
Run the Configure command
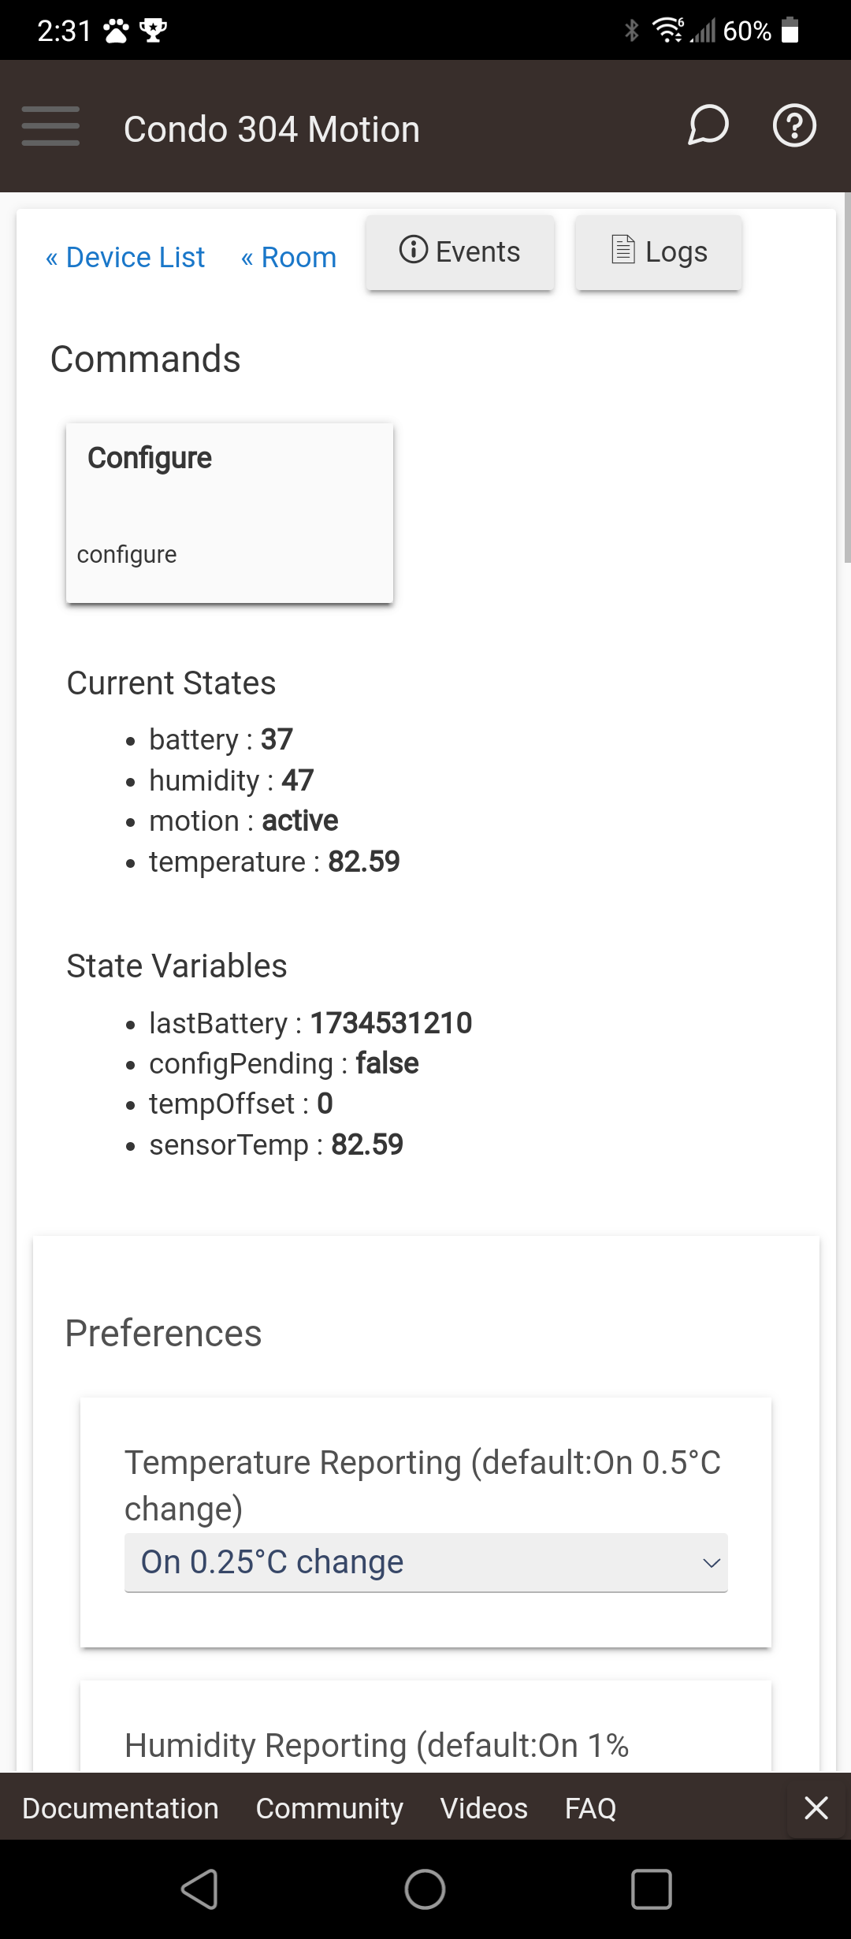click(x=229, y=512)
